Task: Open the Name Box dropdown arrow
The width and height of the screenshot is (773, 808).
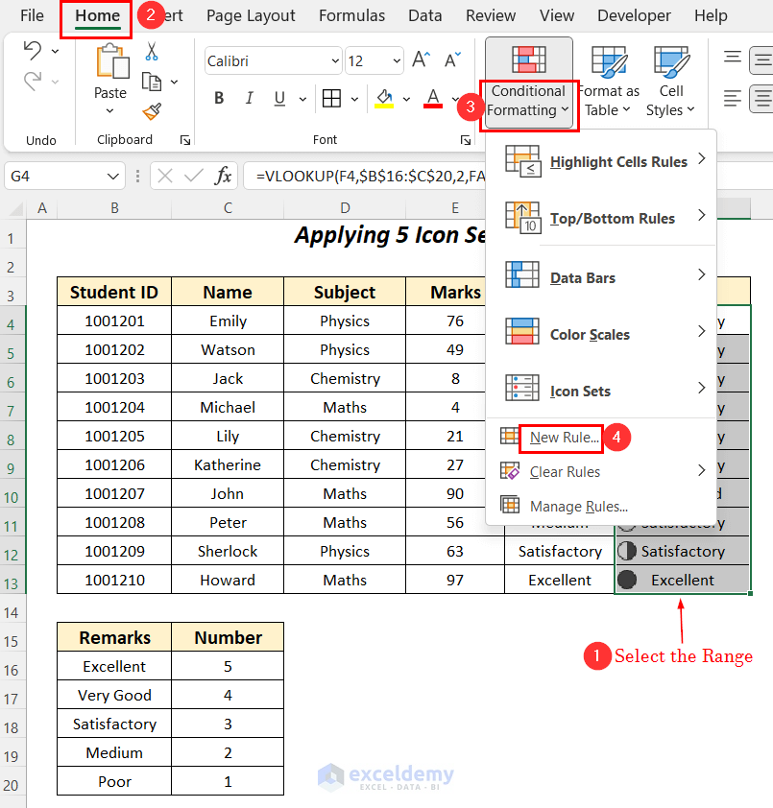Action: [113, 177]
